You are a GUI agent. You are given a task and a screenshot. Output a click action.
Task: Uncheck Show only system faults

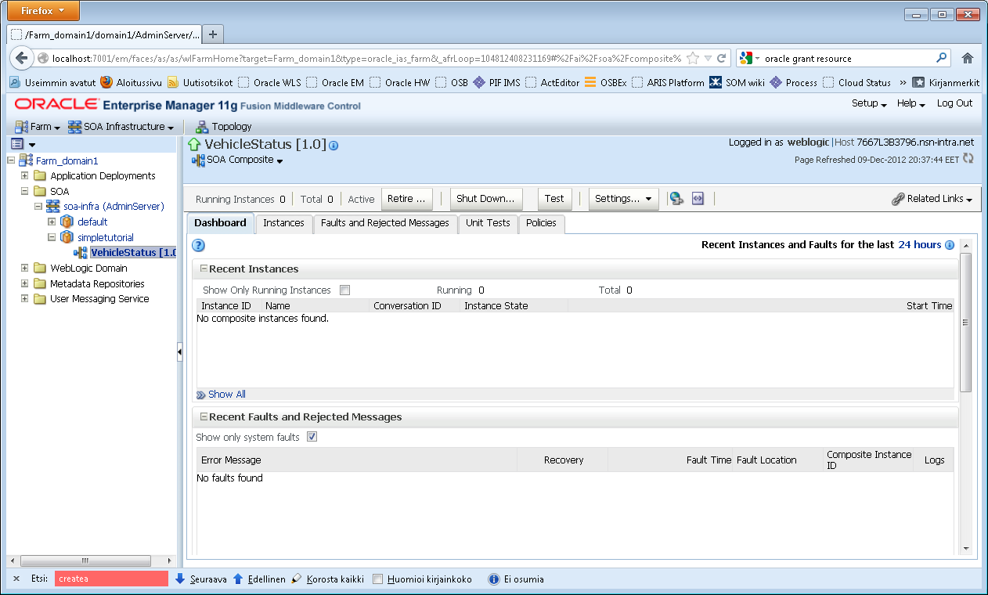point(312,437)
